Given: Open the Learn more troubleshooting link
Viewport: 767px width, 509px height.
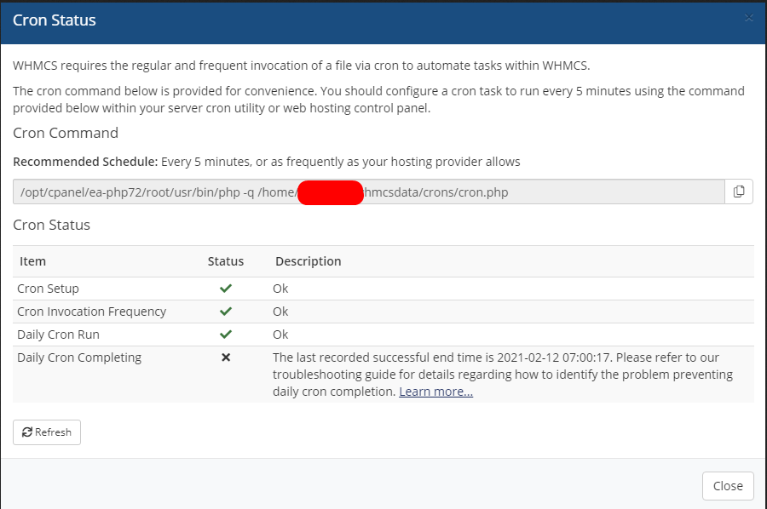Looking at the screenshot, I should pyautogui.click(x=435, y=392).
